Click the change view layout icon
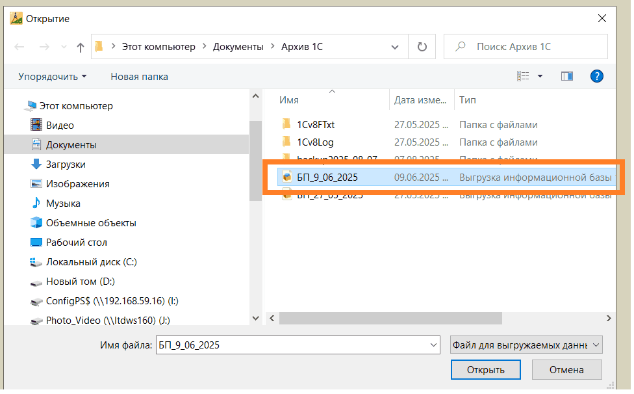 point(524,77)
